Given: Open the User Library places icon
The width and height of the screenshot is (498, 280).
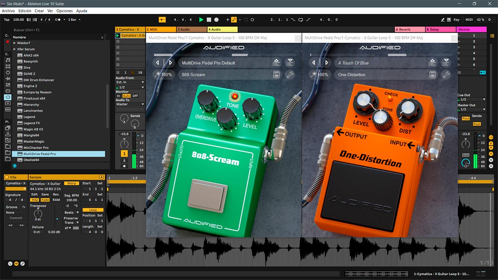Looking at the screenshot, I should click(x=7, y=134).
